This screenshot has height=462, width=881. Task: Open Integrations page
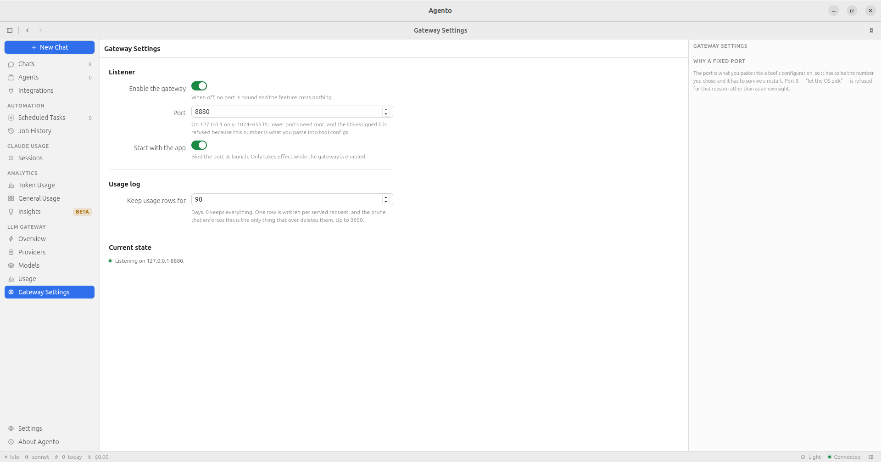[x=50, y=91]
